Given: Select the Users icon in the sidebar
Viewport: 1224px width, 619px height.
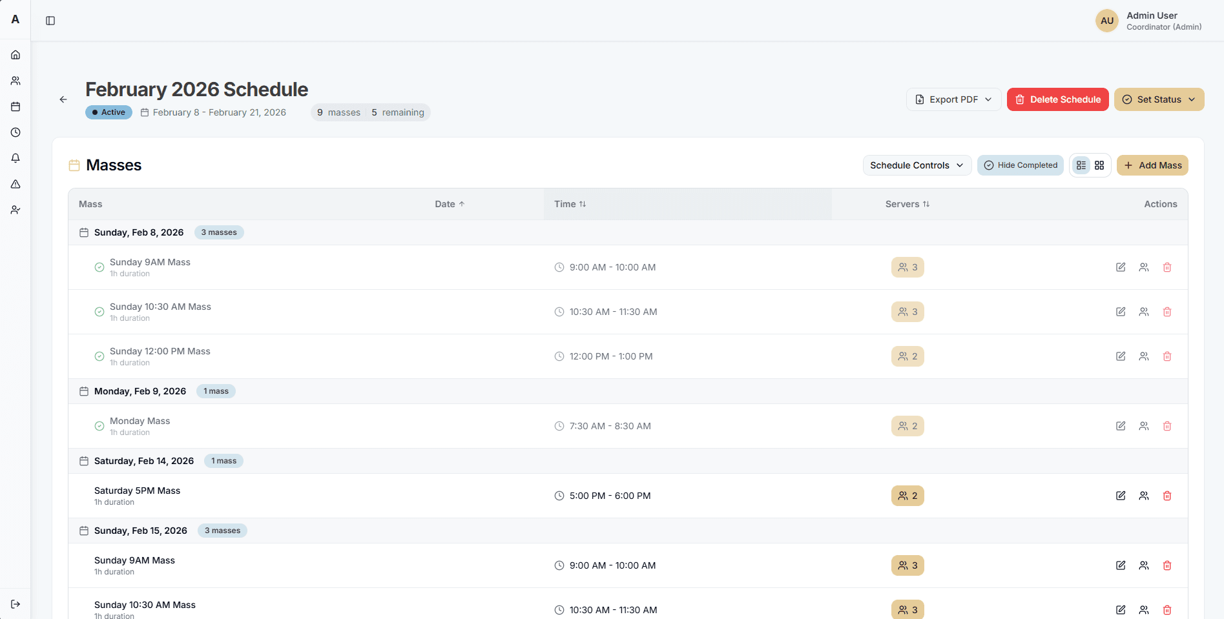Looking at the screenshot, I should click(x=16, y=80).
